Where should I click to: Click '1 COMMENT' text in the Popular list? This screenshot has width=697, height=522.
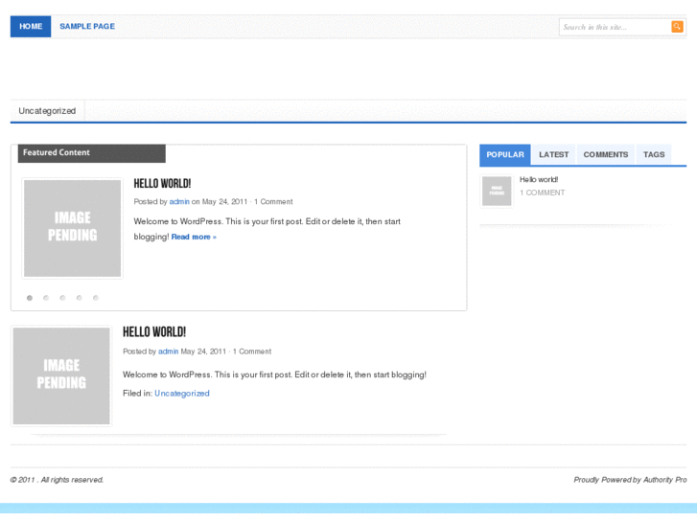point(543,193)
